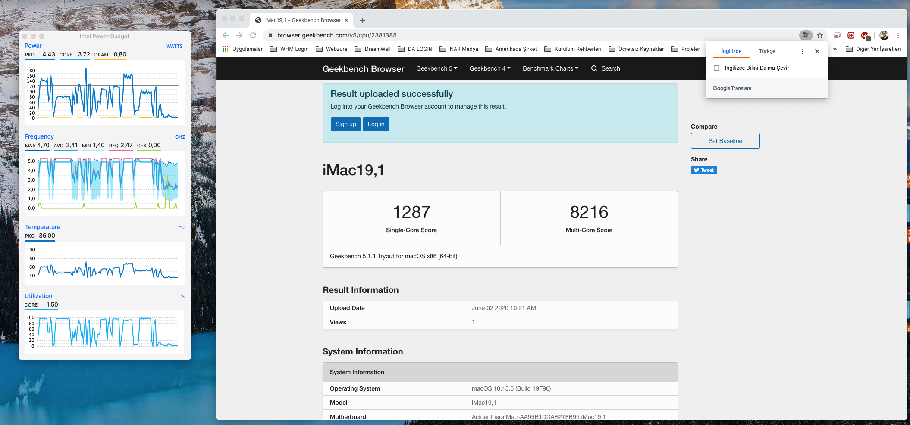The height and width of the screenshot is (425, 910).
Task: Click the user profile avatar
Action: 884,35
